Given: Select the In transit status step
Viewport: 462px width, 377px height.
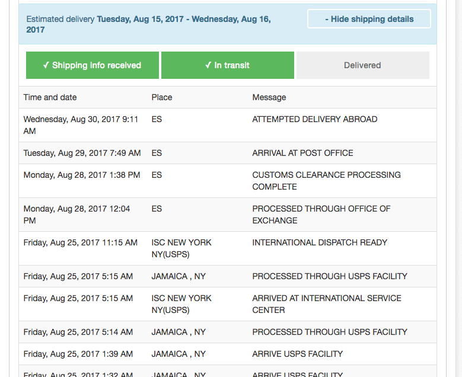Looking at the screenshot, I should pos(228,65).
